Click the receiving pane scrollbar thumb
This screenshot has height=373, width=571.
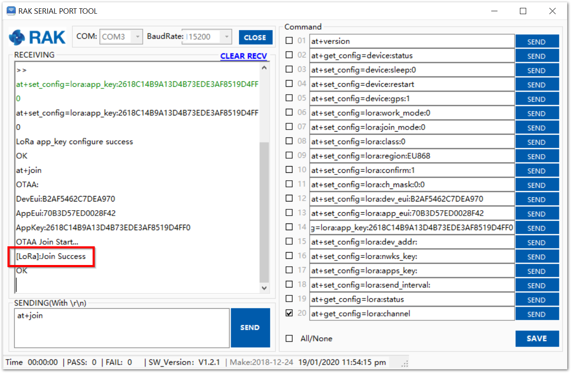click(264, 212)
